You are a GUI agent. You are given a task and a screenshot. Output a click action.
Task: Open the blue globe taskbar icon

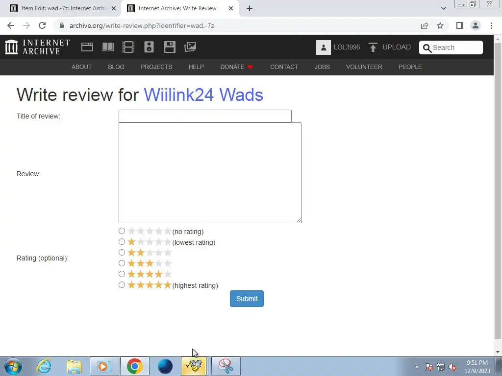tap(165, 366)
